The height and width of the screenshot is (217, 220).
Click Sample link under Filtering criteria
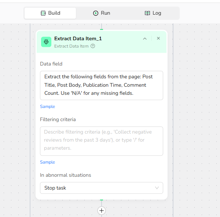pyautogui.click(x=47, y=162)
